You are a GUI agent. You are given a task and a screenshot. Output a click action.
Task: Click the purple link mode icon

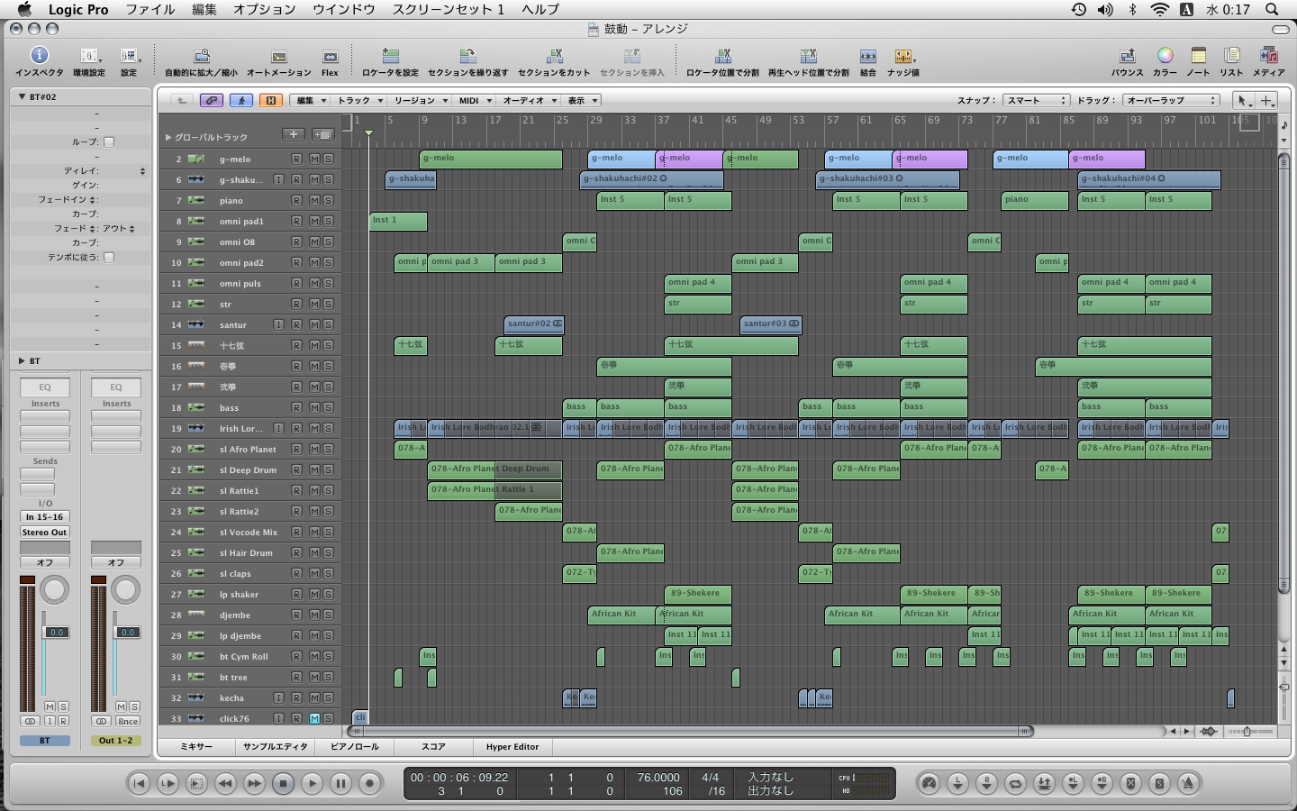coord(212,100)
